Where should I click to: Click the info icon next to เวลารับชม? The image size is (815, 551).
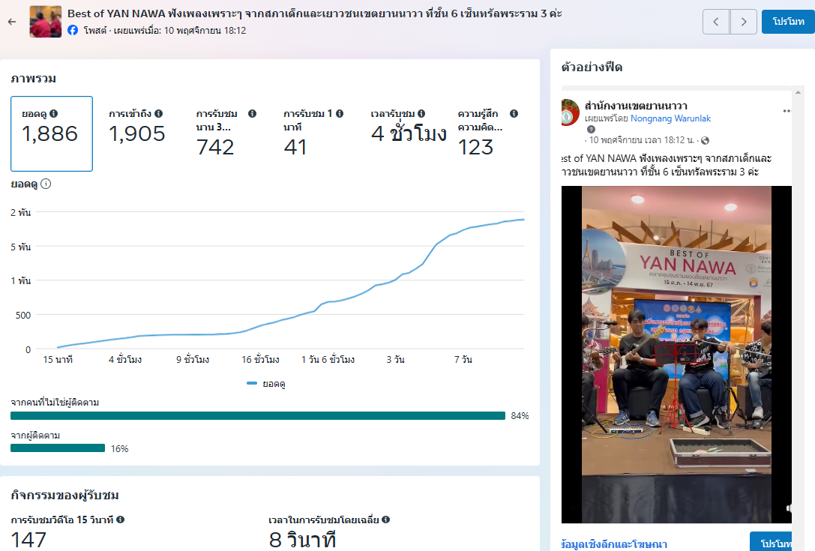(x=421, y=113)
